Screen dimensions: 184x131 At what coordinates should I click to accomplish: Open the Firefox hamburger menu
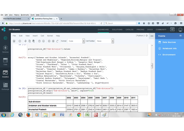click(x=181, y=23)
